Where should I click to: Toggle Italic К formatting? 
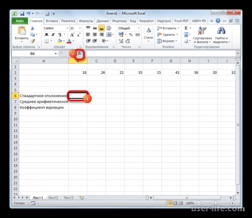[53, 34]
